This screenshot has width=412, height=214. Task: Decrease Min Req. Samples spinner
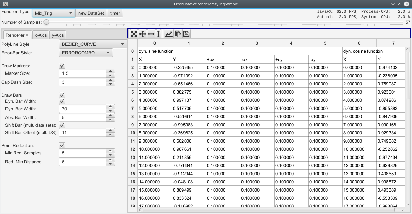[110, 155]
